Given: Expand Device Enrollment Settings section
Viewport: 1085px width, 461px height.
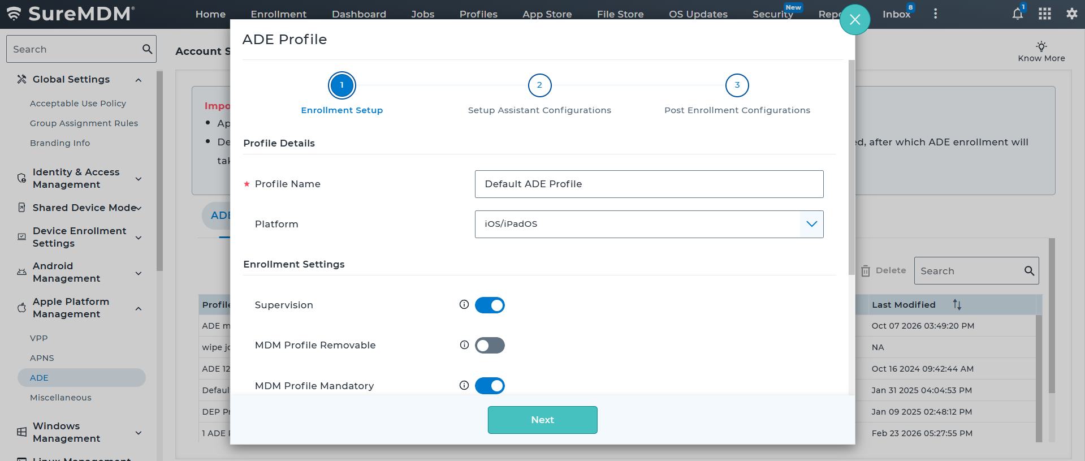Looking at the screenshot, I should click(139, 238).
